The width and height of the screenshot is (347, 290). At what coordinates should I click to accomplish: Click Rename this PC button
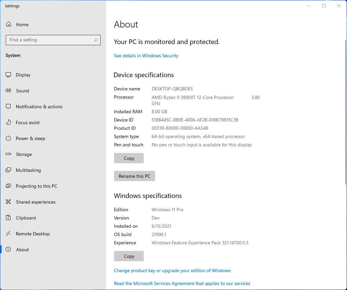[x=134, y=176]
